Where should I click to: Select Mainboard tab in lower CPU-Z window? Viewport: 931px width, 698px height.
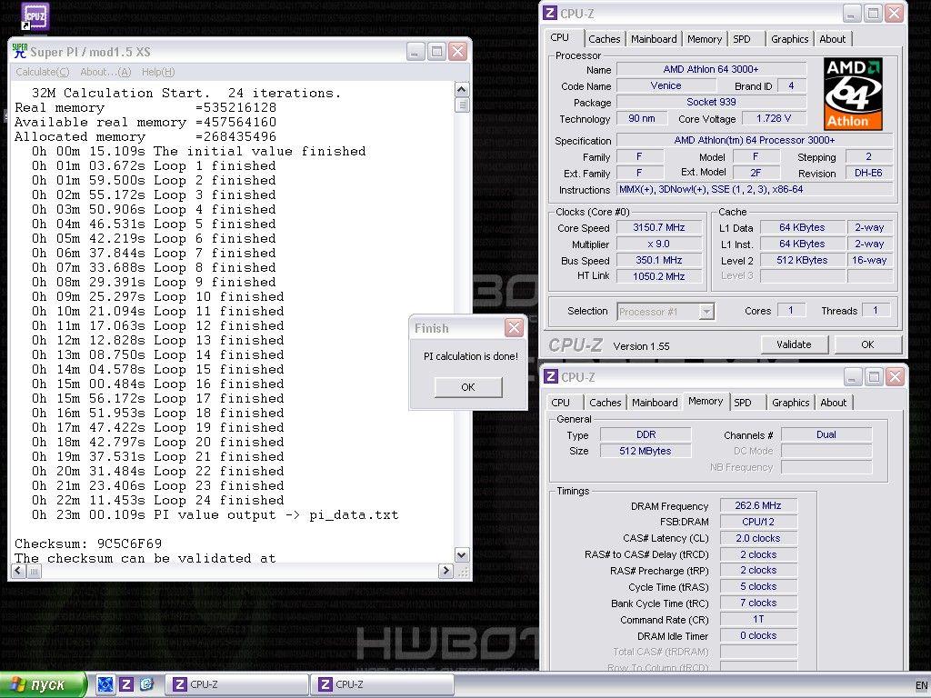click(x=655, y=403)
